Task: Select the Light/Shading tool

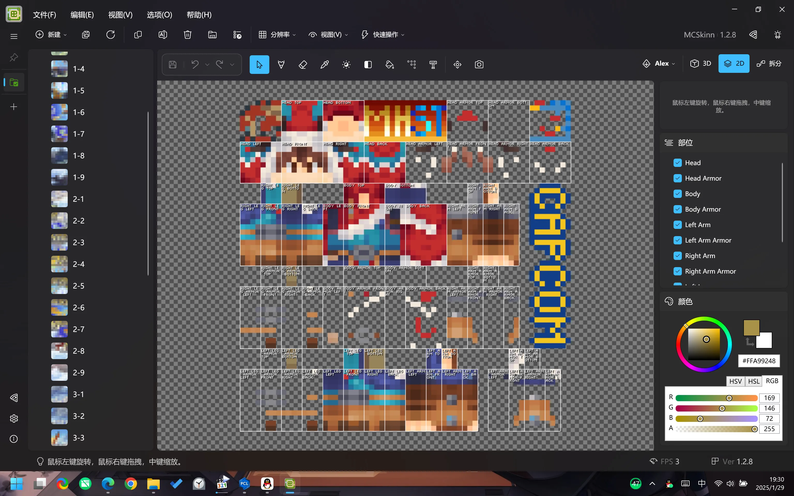Action: coord(346,64)
